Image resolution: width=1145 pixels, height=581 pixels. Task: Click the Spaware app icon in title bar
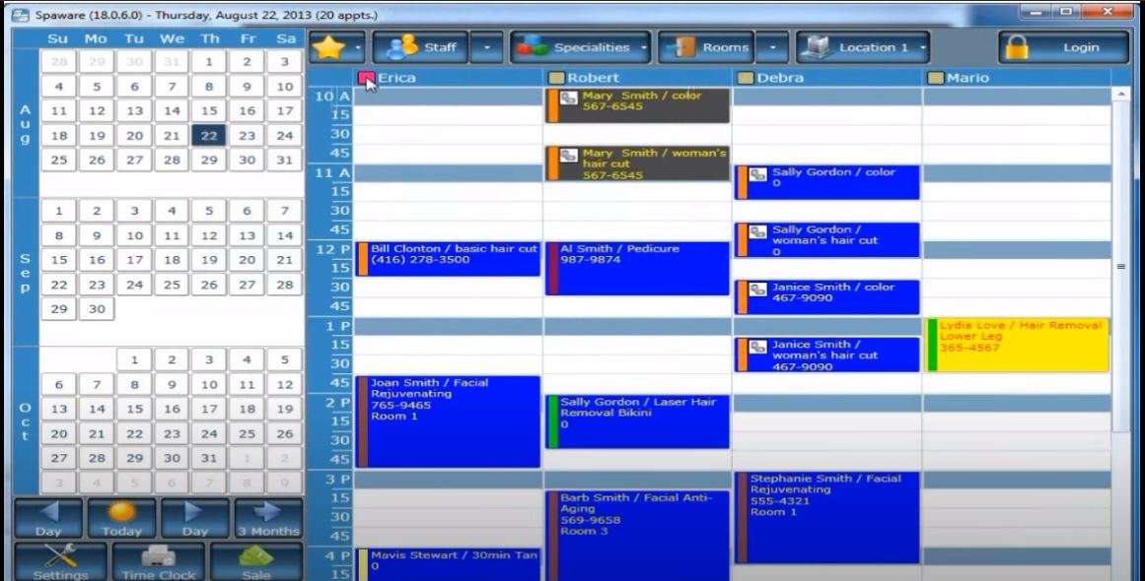pos(21,15)
